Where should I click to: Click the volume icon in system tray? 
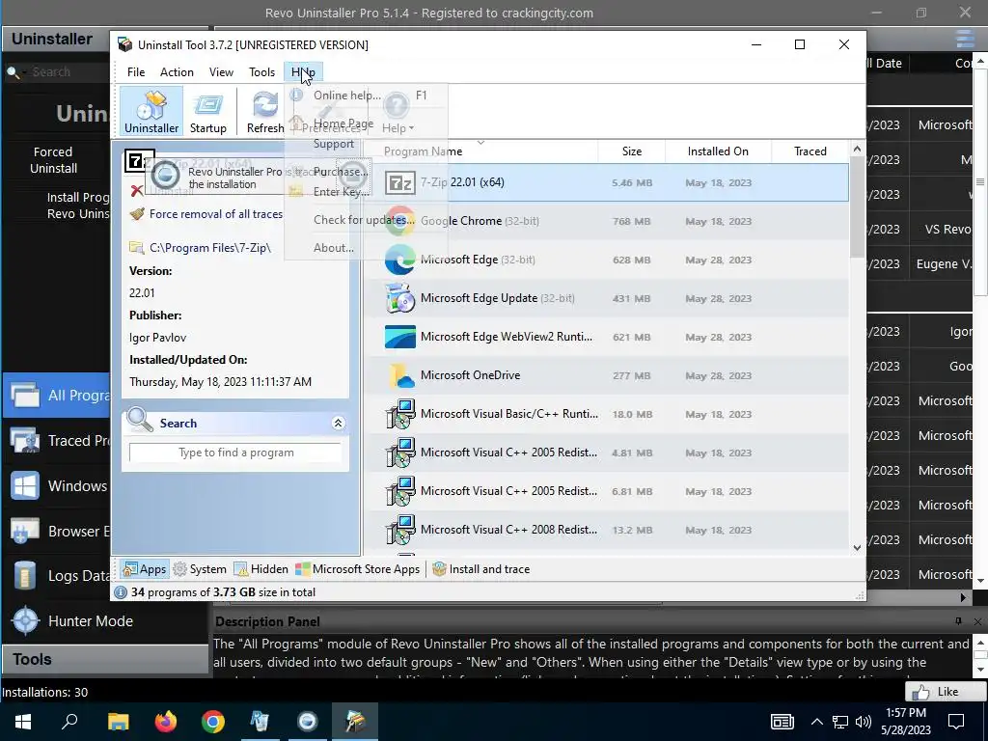coord(864,722)
